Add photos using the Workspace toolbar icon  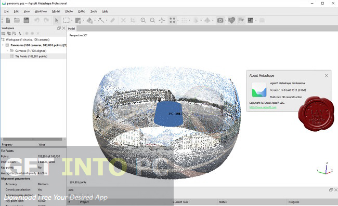[x=9, y=33]
